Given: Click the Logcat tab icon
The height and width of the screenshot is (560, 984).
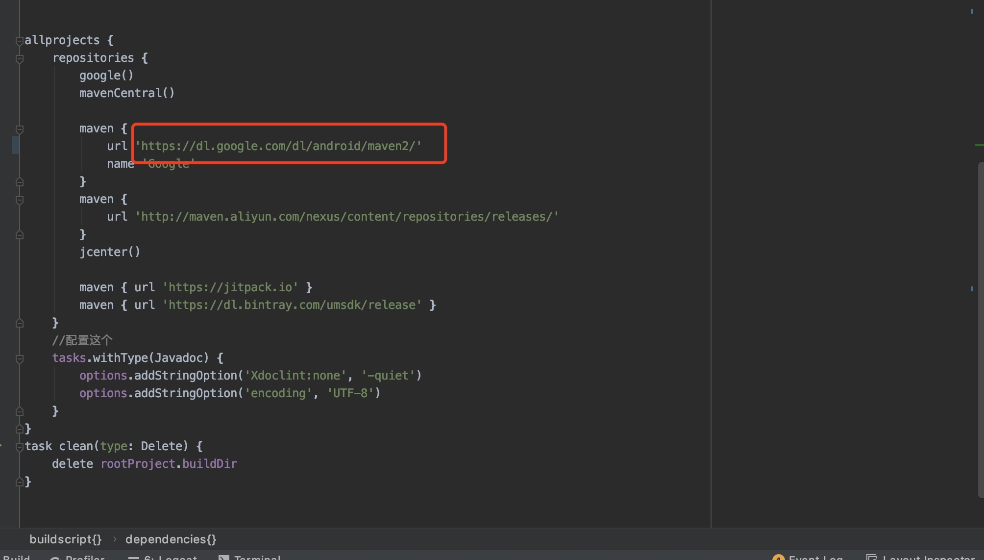Looking at the screenshot, I should (x=133, y=558).
